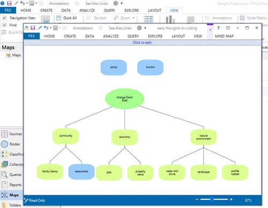Open the undo history dropdown in the main window
The image size is (268, 208).
point(27,3)
